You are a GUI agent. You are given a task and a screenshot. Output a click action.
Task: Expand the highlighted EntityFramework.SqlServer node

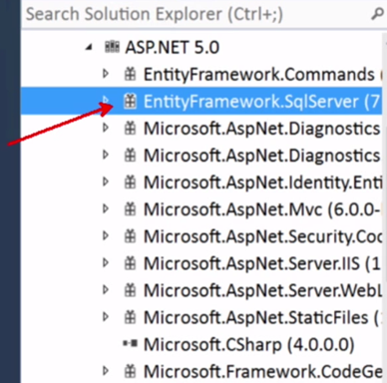tap(106, 100)
